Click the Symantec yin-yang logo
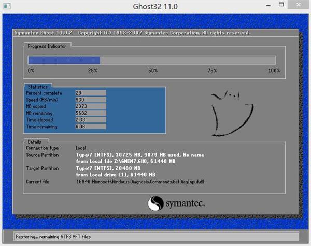Screen dimensions: 311x246 click(x=155, y=203)
